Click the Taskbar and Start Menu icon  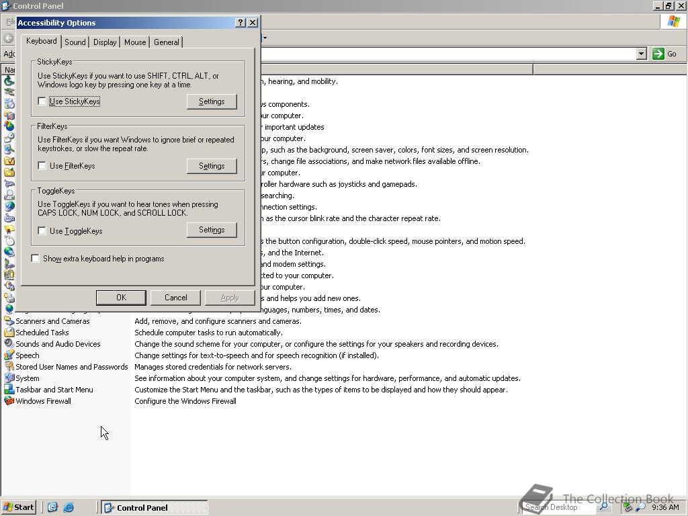(9, 390)
